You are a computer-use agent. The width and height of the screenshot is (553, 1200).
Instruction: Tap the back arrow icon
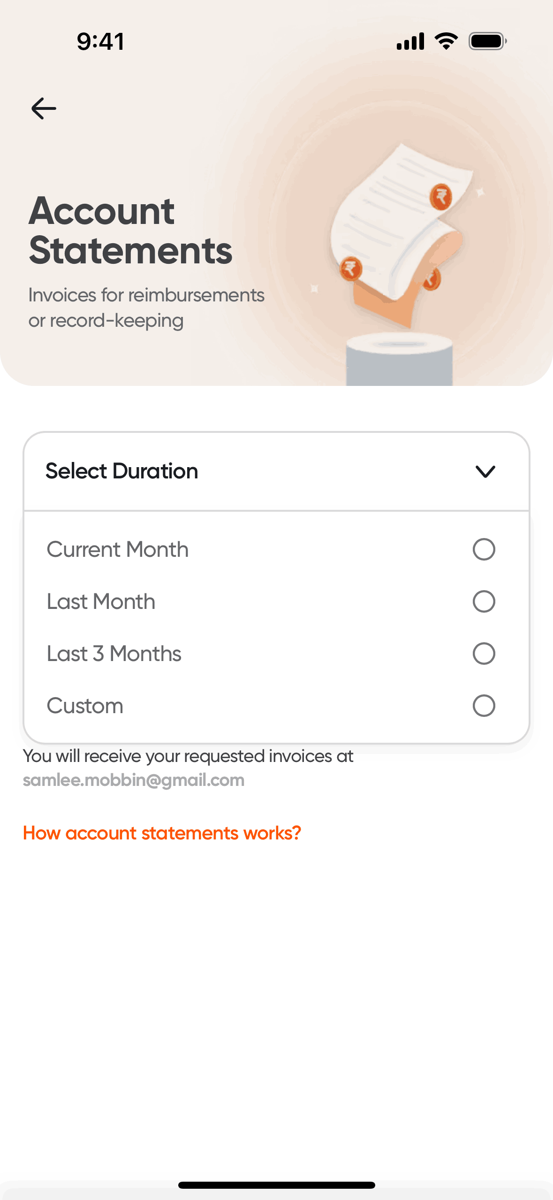pyautogui.click(x=44, y=108)
